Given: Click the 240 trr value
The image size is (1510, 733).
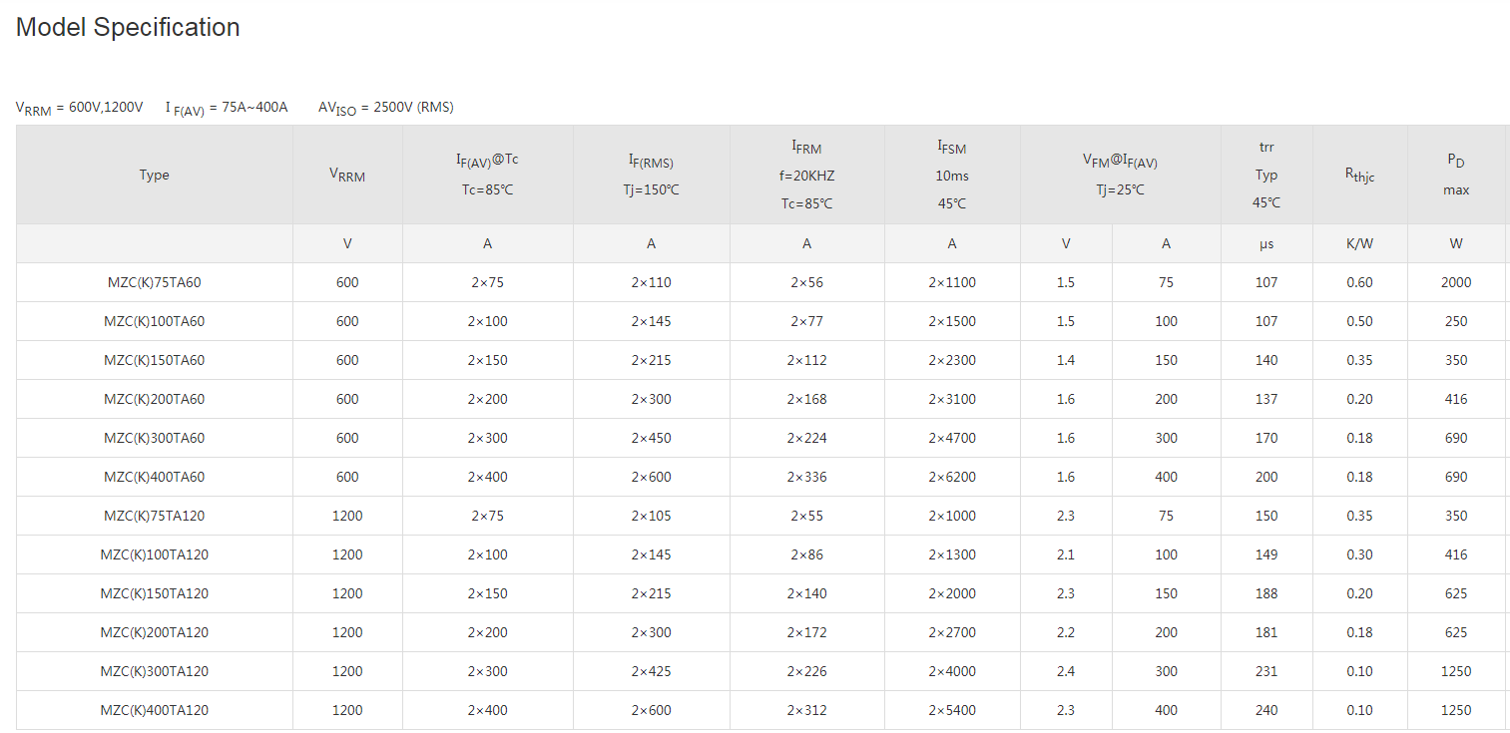Looking at the screenshot, I should (1266, 710).
